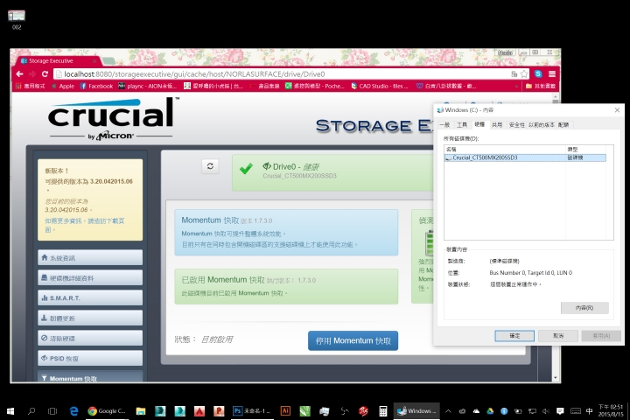Image resolution: width=630 pixels, height=420 pixels.
Task: Click 確定 button in properties dialog
Action: click(x=514, y=336)
